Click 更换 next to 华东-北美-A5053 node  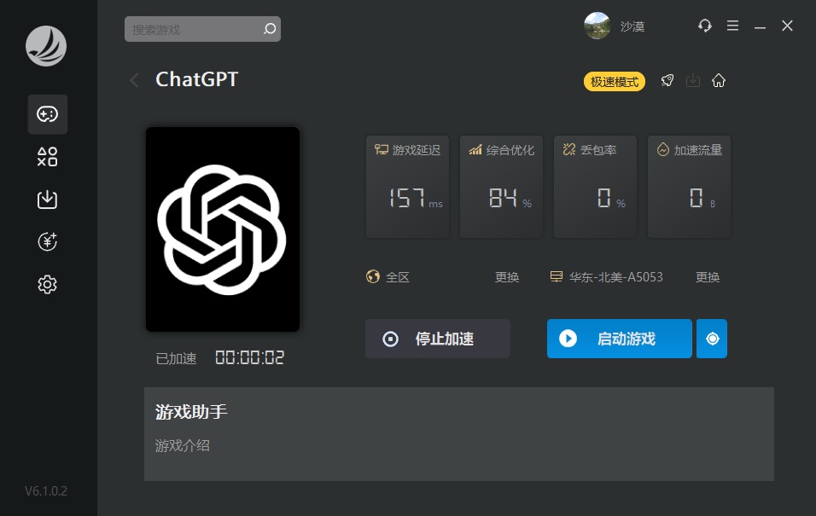(708, 277)
